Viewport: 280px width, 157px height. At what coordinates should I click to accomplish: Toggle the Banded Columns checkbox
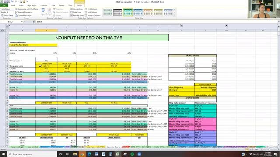click(86, 16)
